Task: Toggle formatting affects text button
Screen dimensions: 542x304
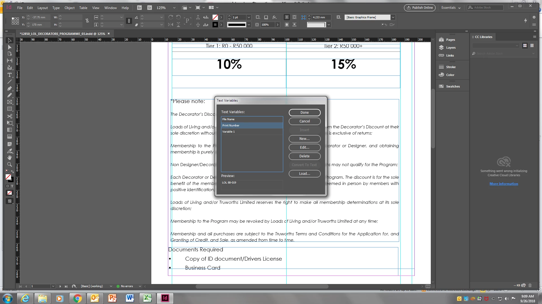Action: 12,186
